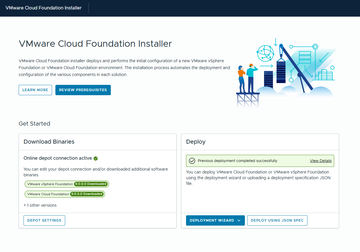360x252 pixels.
Task: Expand the '+ 1 other versions' list
Action: click(40, 205)
